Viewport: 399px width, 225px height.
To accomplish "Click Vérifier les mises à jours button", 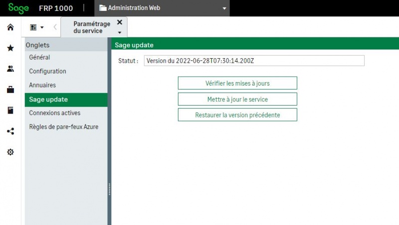I will click(237, 83).
